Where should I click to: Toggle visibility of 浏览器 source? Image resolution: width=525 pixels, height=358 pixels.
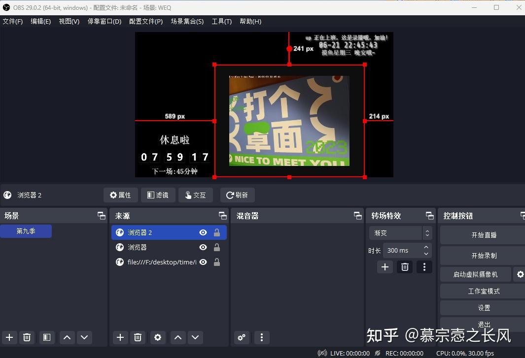pos(203,247)
